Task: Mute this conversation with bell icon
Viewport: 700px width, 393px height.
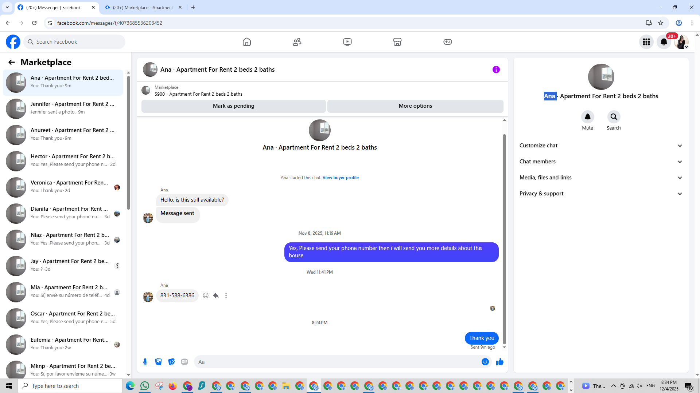Action: pos(587,117)
